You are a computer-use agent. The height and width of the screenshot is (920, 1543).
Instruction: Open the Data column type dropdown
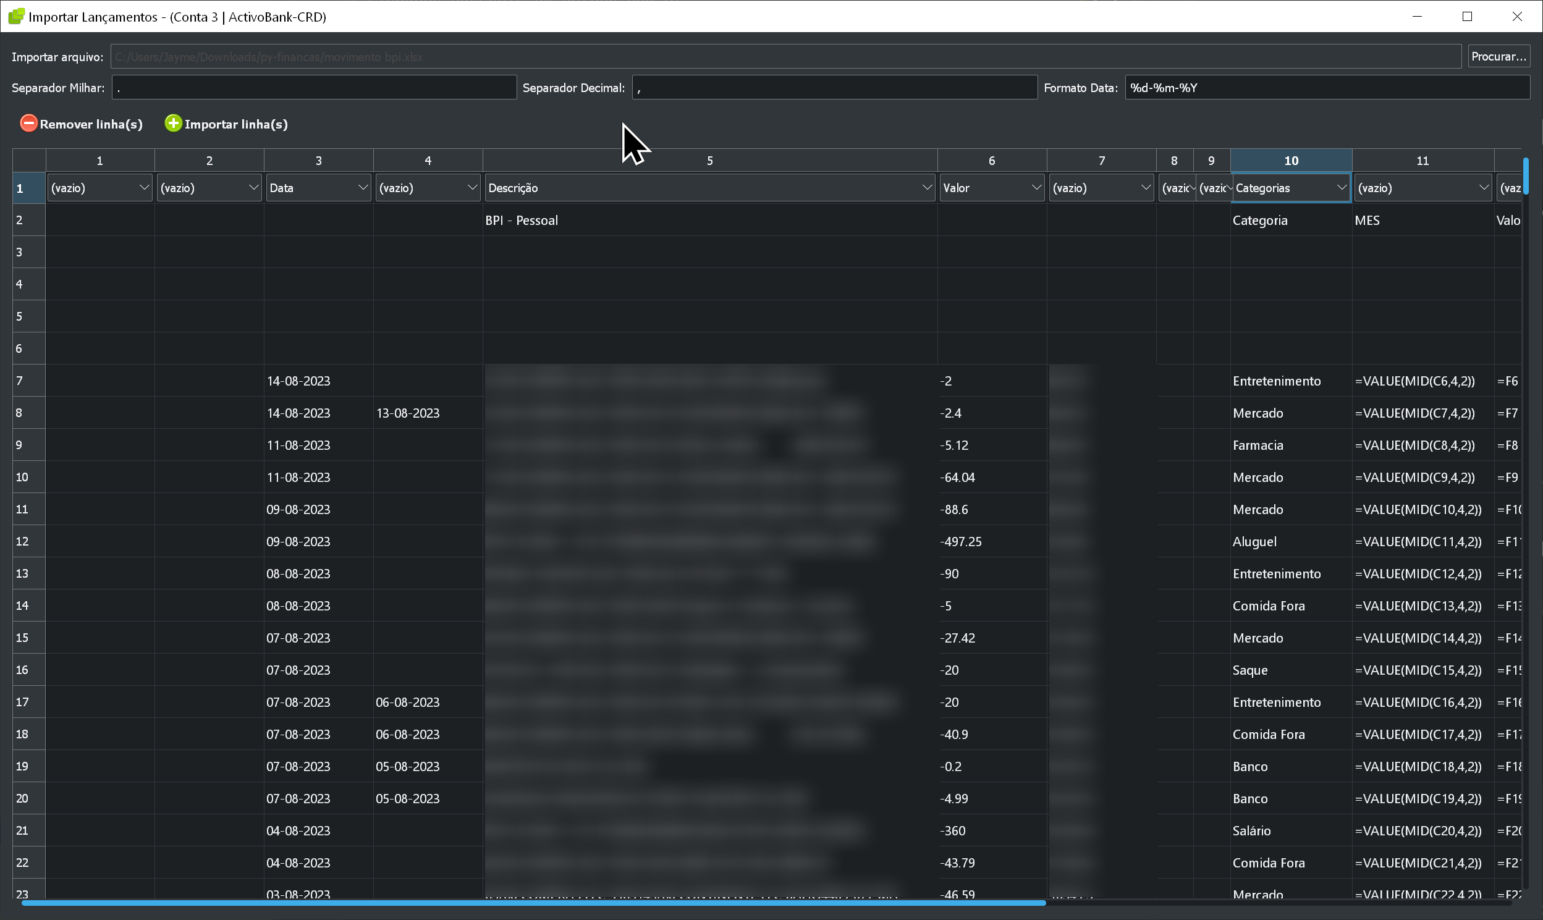(x=318, y=188)
